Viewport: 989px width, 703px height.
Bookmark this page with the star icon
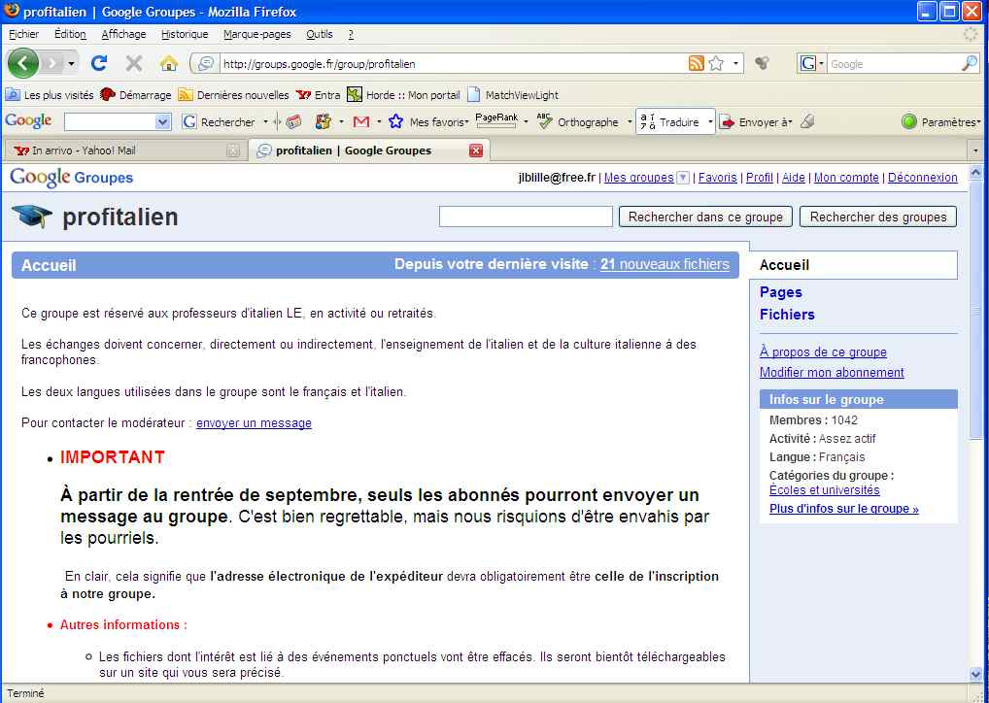pyautogui.click(x=717, y=63)
